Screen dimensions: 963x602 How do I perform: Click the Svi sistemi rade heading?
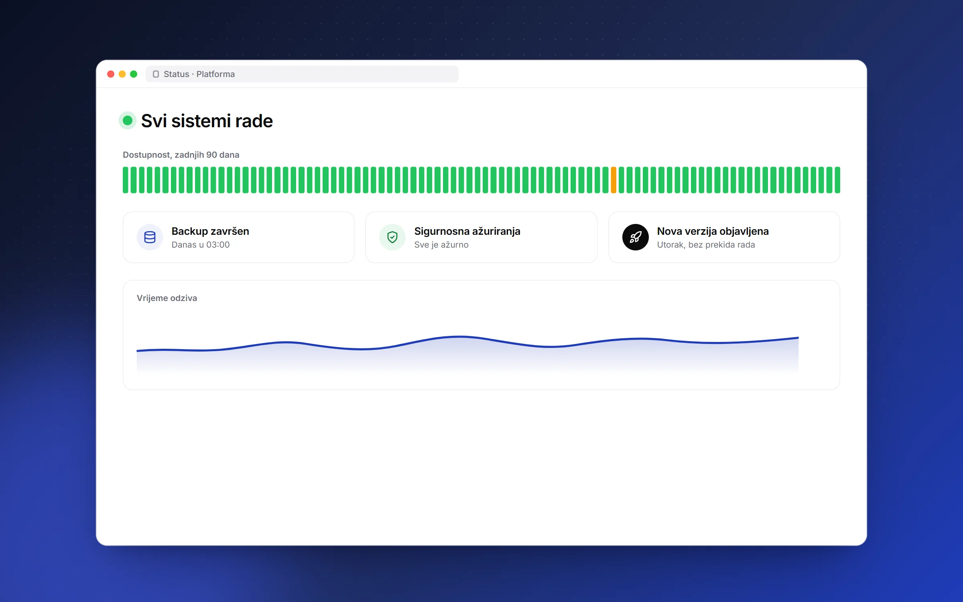coord(207,121)
